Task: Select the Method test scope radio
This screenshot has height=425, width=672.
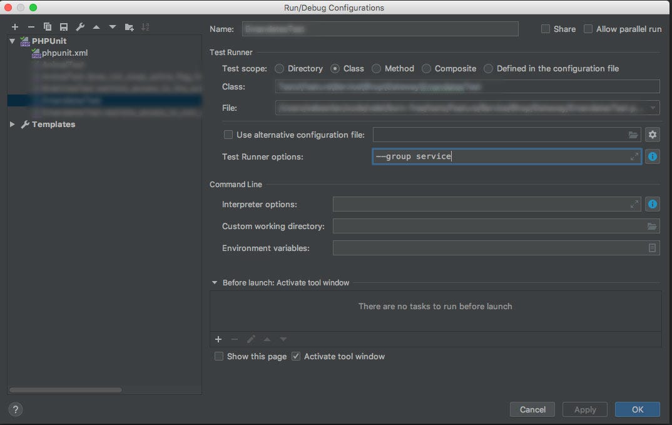Action: pyautogui.click(x=376, y=69)
